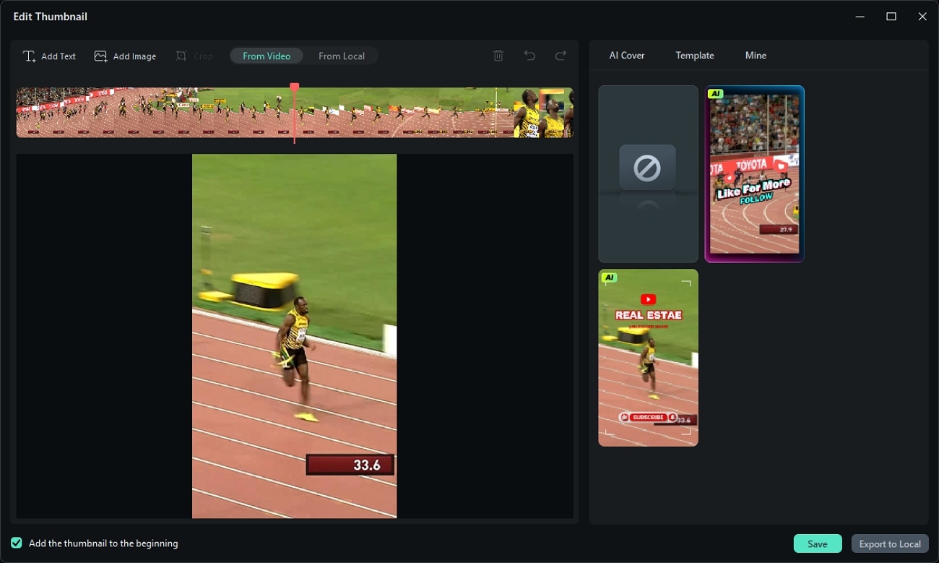The height and width of the screenshot is (563, 939).
Task: Click Export to Local button
Action: point(890,544)
